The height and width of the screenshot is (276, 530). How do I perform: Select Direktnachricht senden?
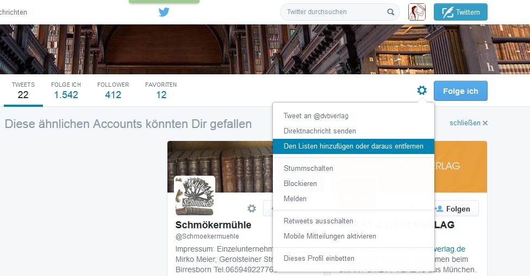353,131
